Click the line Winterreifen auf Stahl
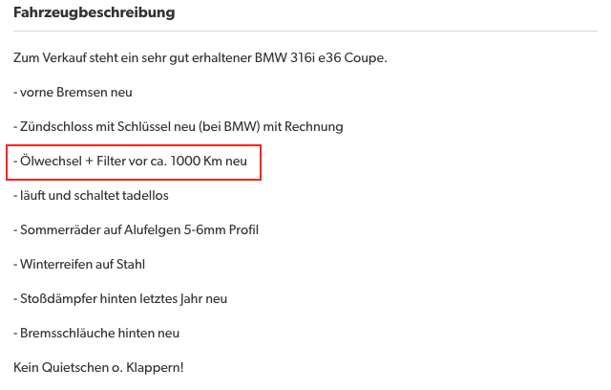The width and height of the screenshot is (611, 390). (x=79, y=265)
